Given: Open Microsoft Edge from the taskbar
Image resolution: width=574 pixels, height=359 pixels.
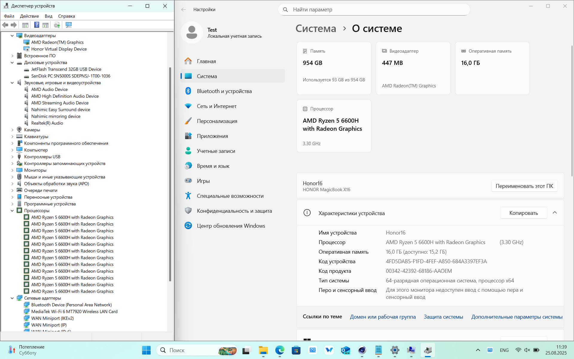Looking at the screenshot, I should point(280,350).
